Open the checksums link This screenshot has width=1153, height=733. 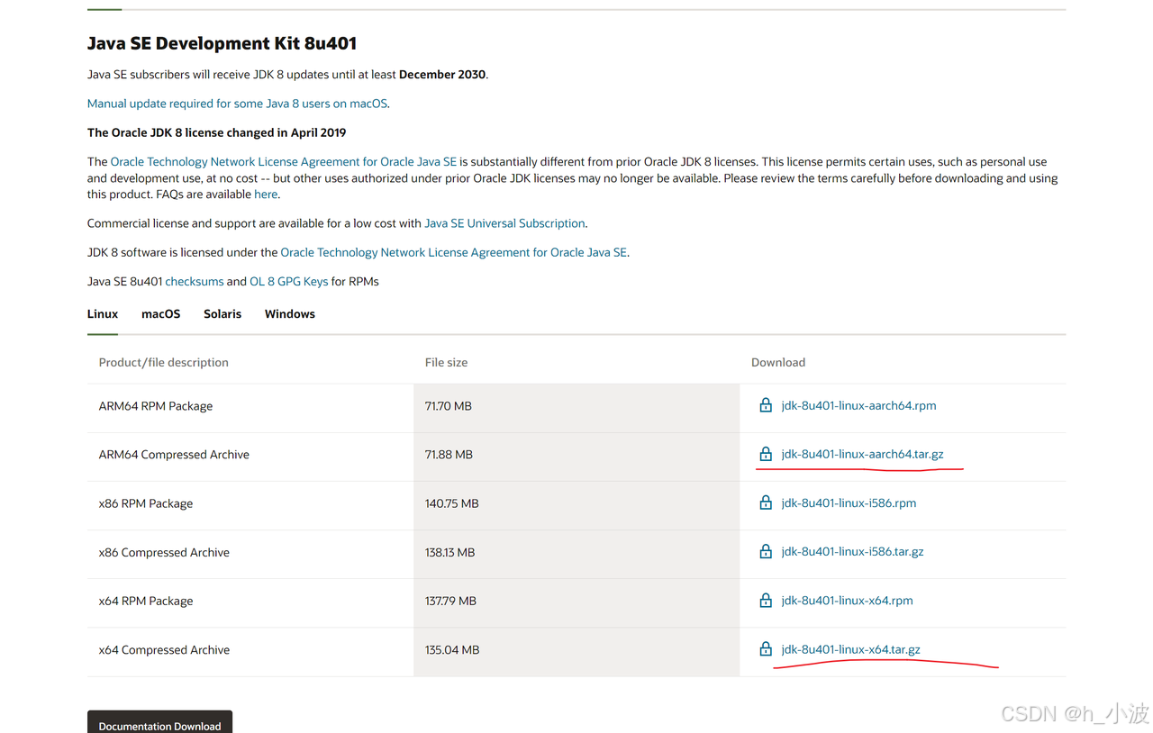tap(195, 281)
